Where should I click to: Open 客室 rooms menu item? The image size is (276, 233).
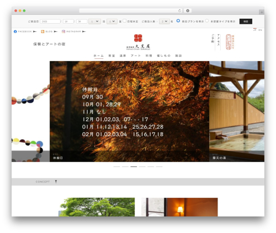[112, 56]
